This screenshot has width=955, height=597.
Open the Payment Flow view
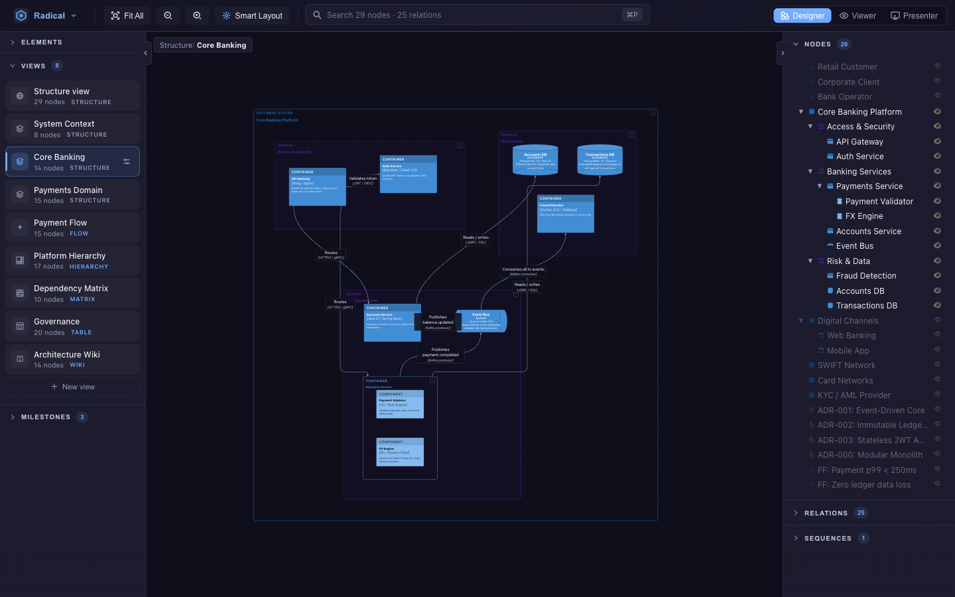tap(73, 228)
